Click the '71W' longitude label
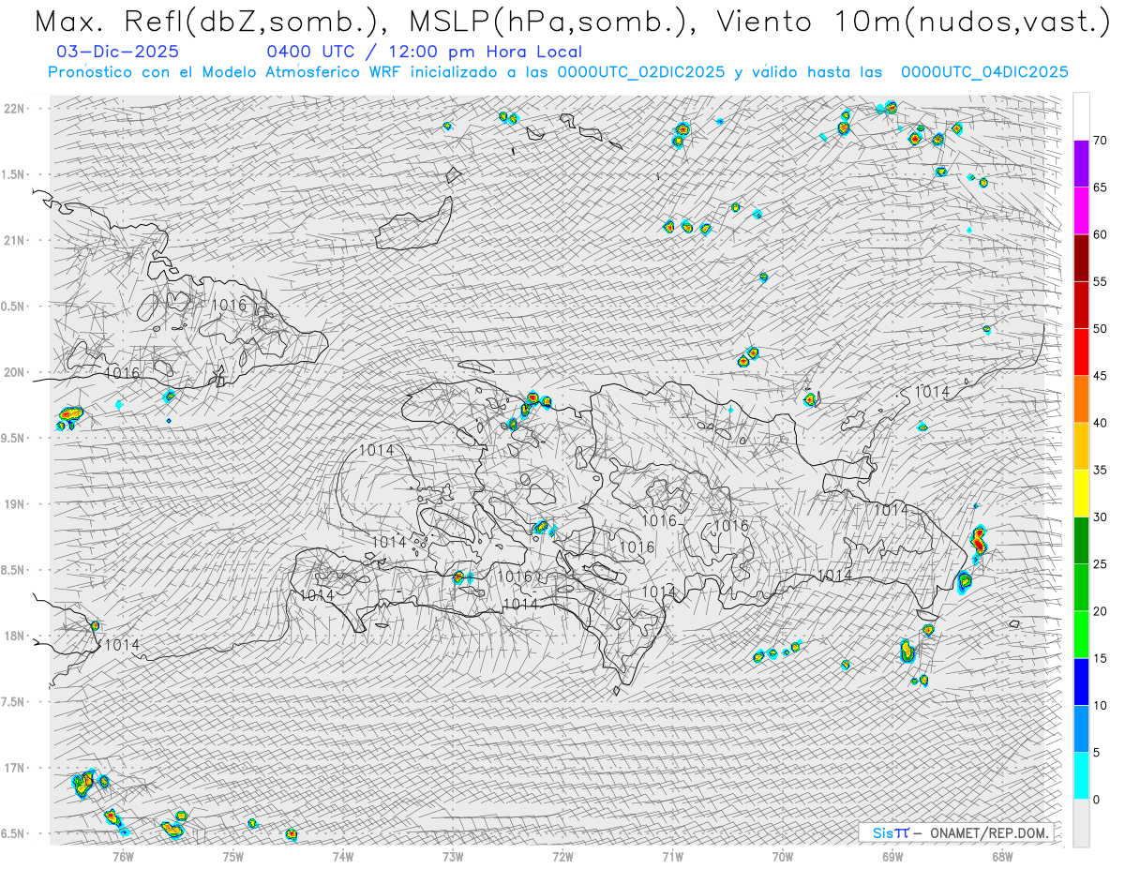 (x=672, y=856)
